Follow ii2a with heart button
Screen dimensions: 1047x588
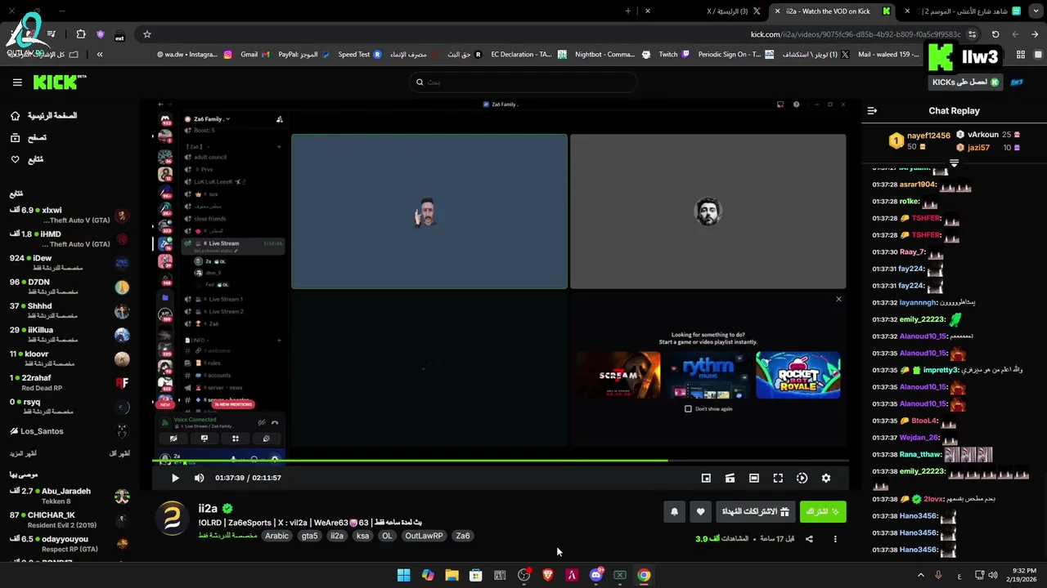pos(700,512)
